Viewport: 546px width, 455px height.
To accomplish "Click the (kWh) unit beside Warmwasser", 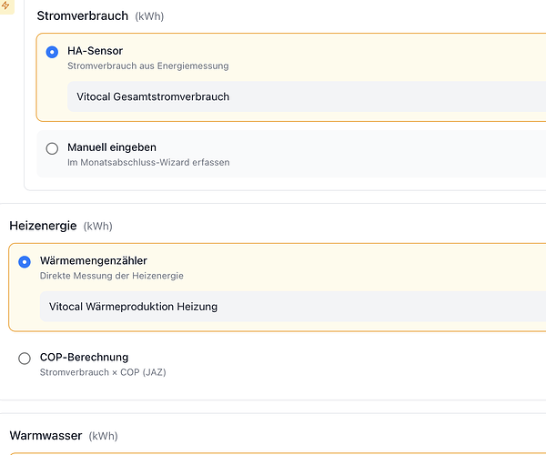I will point(103,436).
